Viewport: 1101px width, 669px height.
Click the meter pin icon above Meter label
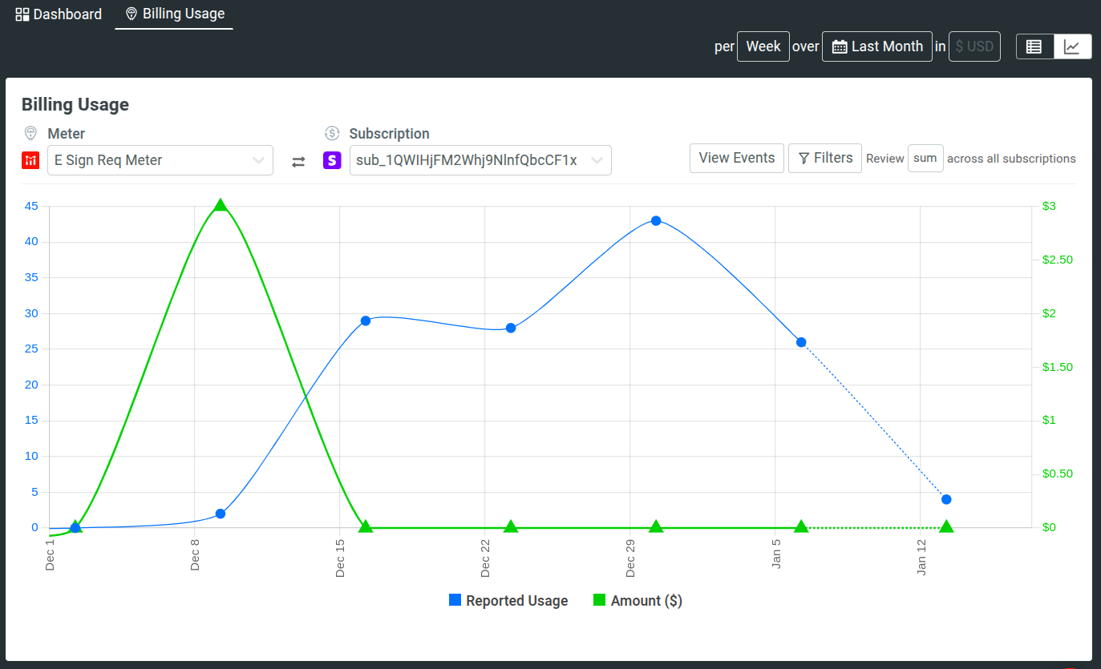coord(30,133)
